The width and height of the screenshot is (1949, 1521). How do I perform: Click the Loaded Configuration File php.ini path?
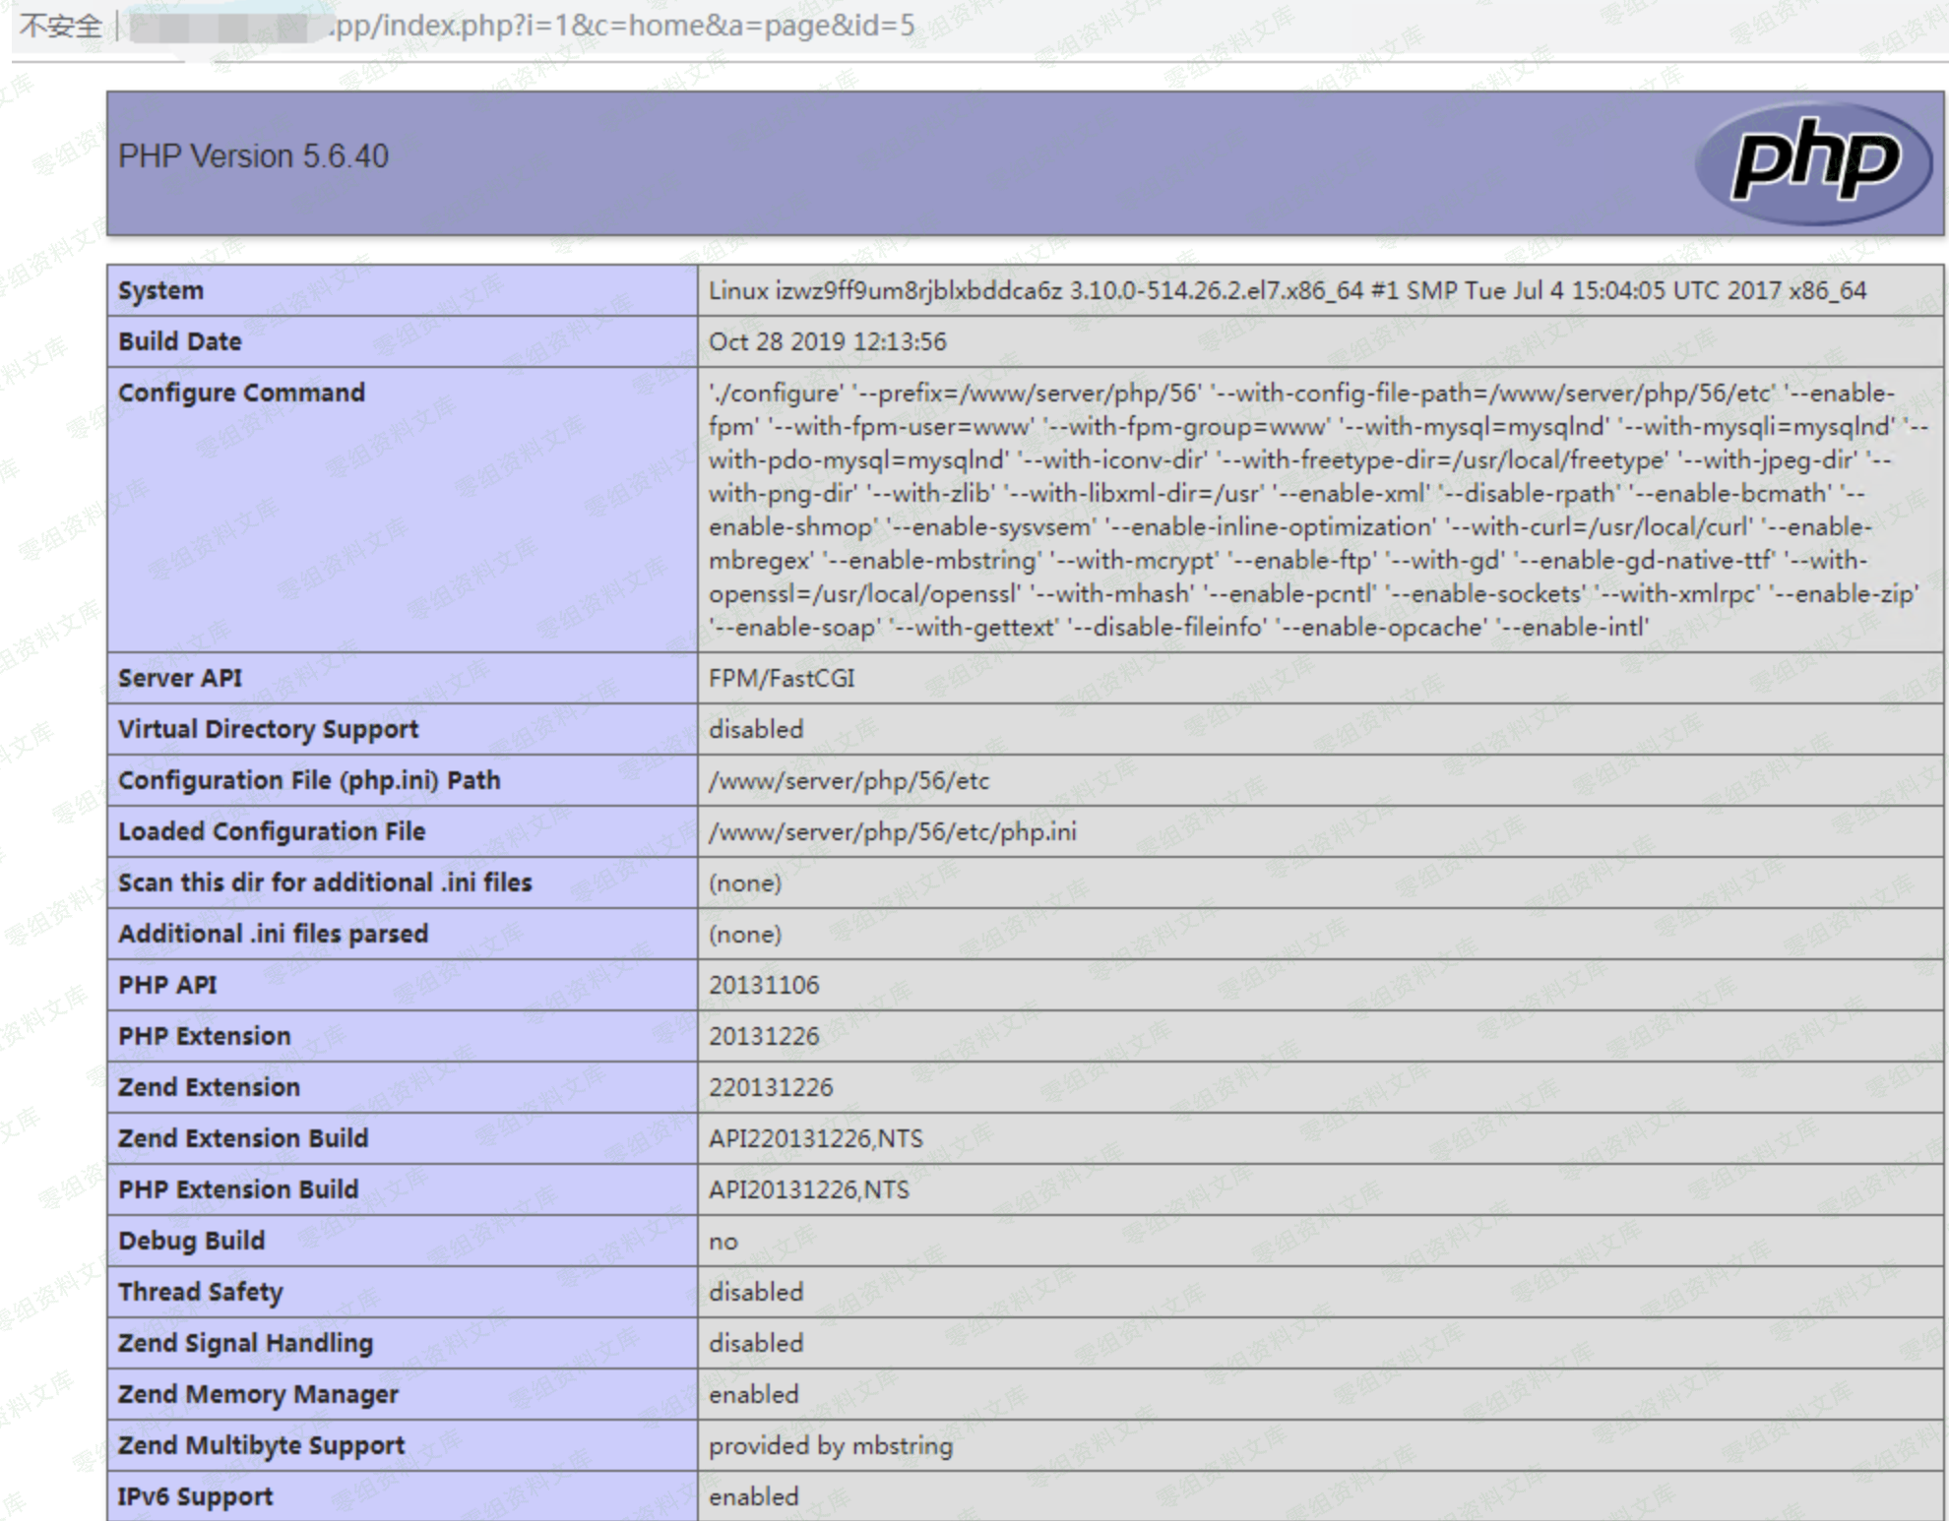tap(892, 832)
